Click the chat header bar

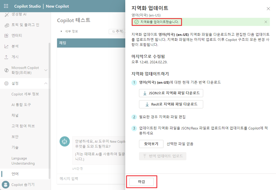point(91,43)
